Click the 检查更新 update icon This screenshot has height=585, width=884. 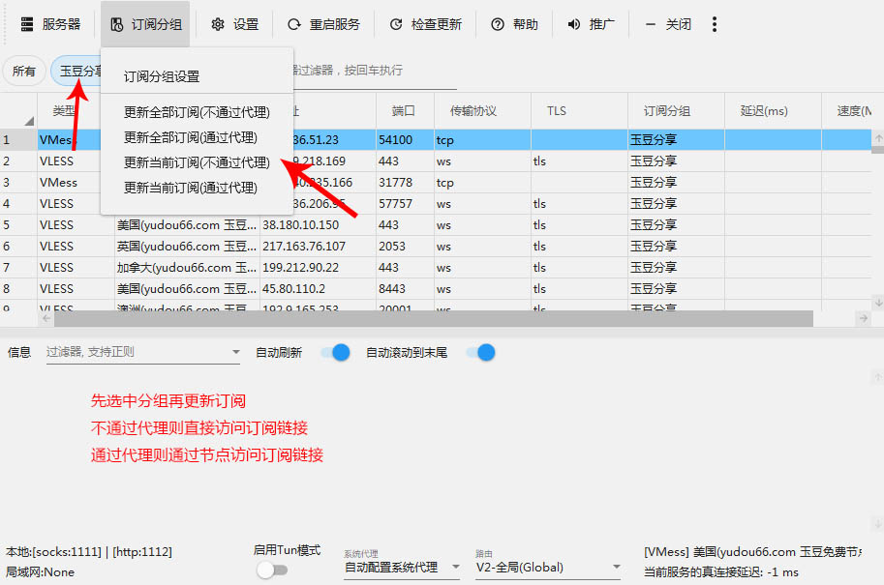pyautogui.click(x=395, y=24)
